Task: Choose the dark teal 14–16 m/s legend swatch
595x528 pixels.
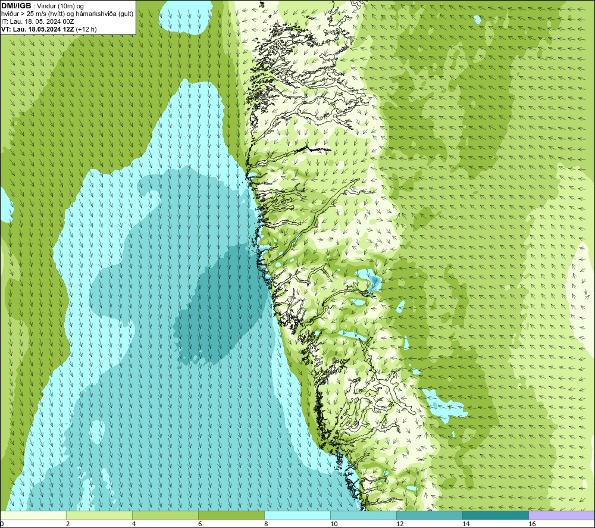Action: tap(495, 515)
